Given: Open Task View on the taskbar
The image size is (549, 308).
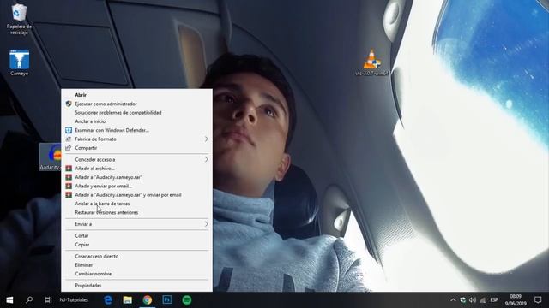Looking at the screenshot, I should (x=48, y=300).
